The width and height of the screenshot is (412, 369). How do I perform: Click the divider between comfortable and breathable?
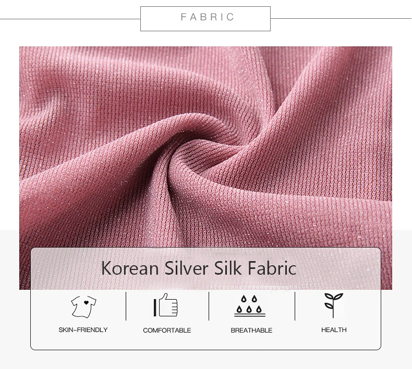(x=209, y=306)
